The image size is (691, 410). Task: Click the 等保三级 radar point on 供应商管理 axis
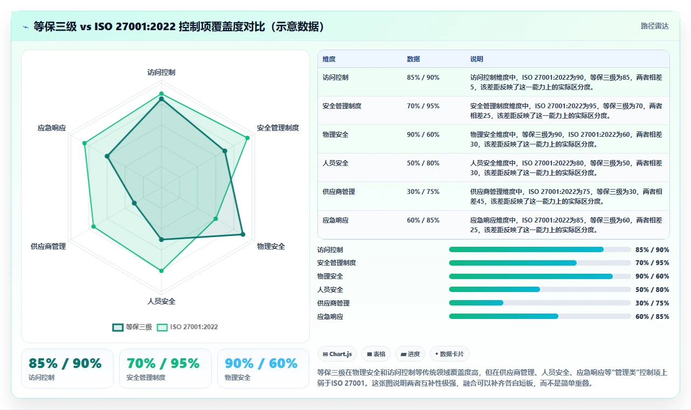(x=134, y=203)
